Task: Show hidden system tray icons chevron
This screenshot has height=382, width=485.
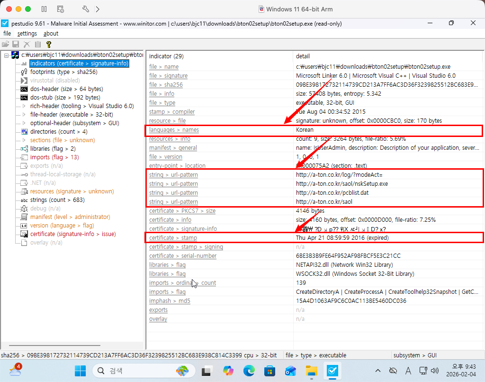Action: pos(377,371)
